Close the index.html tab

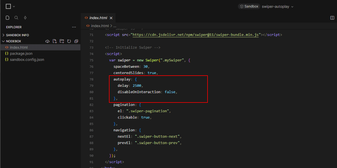pos(111,18)
